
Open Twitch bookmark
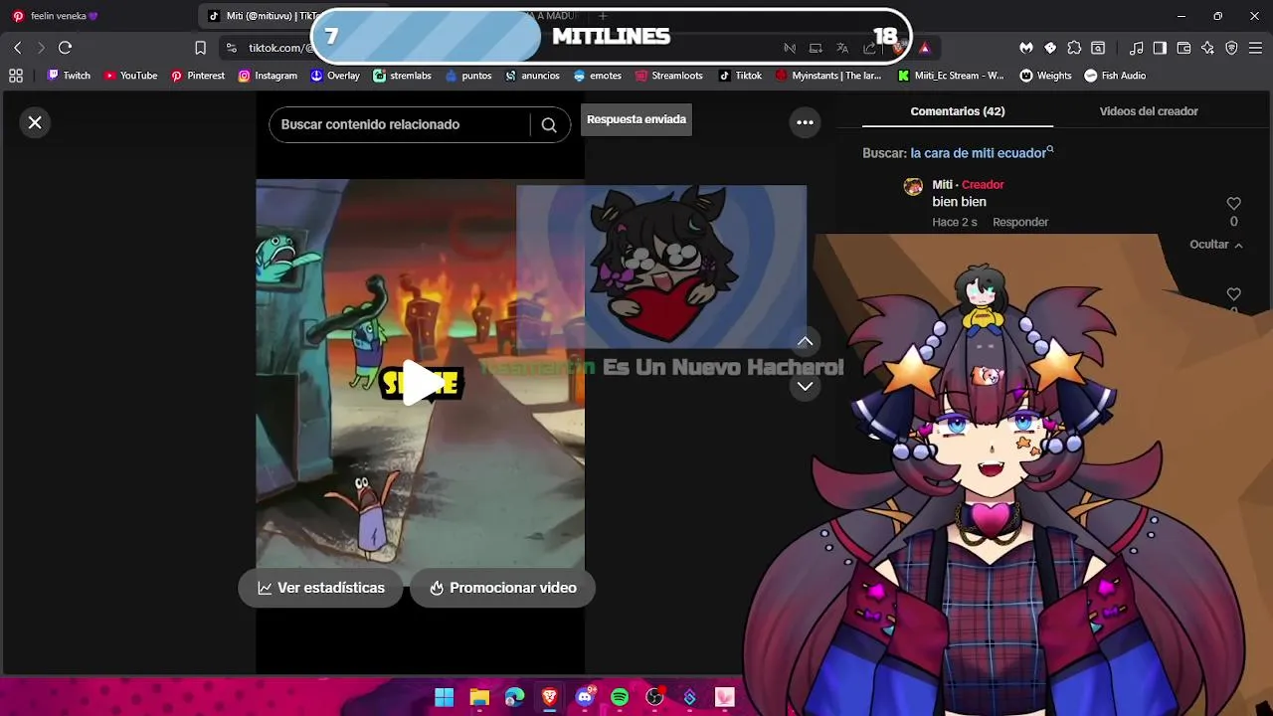click(x=70, y=76)
